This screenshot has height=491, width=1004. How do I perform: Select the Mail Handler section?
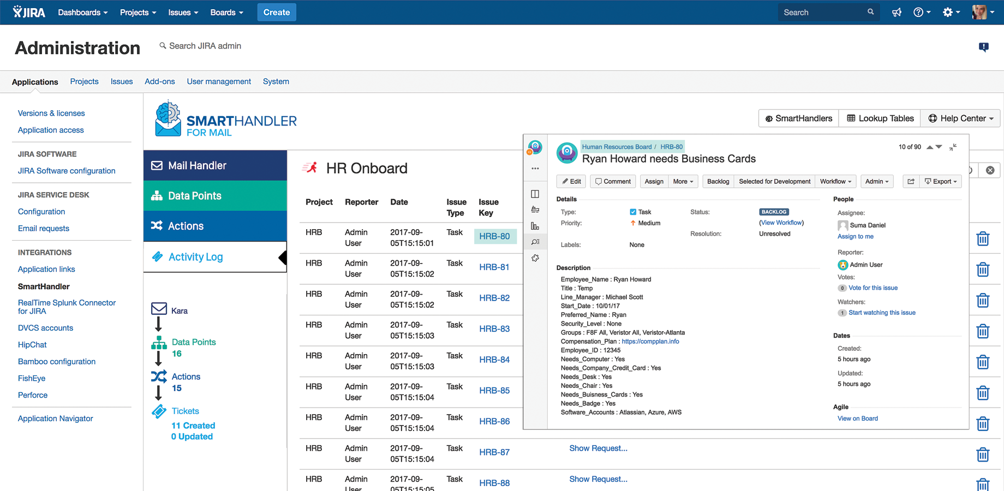[x=215, y=165]
